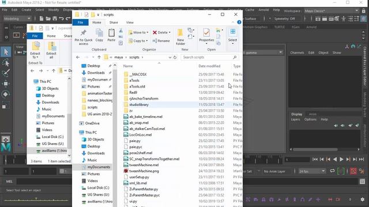Open the Modeling menu set dropdown
This screenshot has height=207, width=369.
pos(17,18)
